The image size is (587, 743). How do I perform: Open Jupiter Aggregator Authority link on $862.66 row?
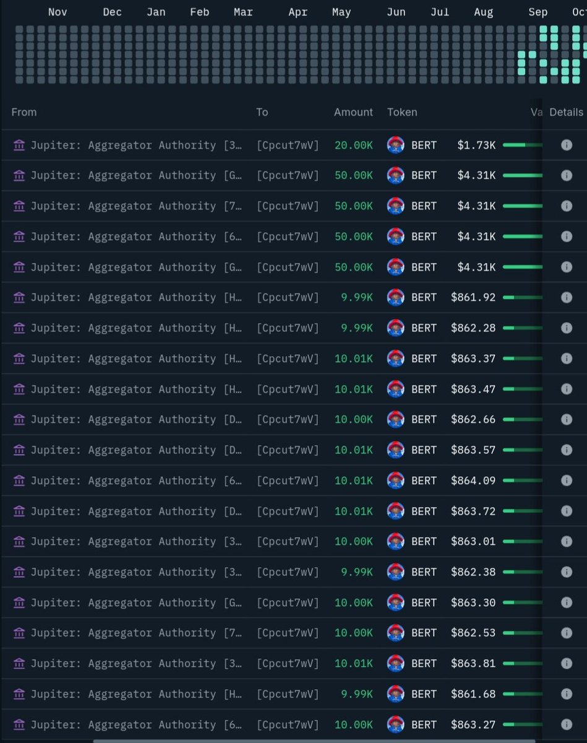click(136, 419)
